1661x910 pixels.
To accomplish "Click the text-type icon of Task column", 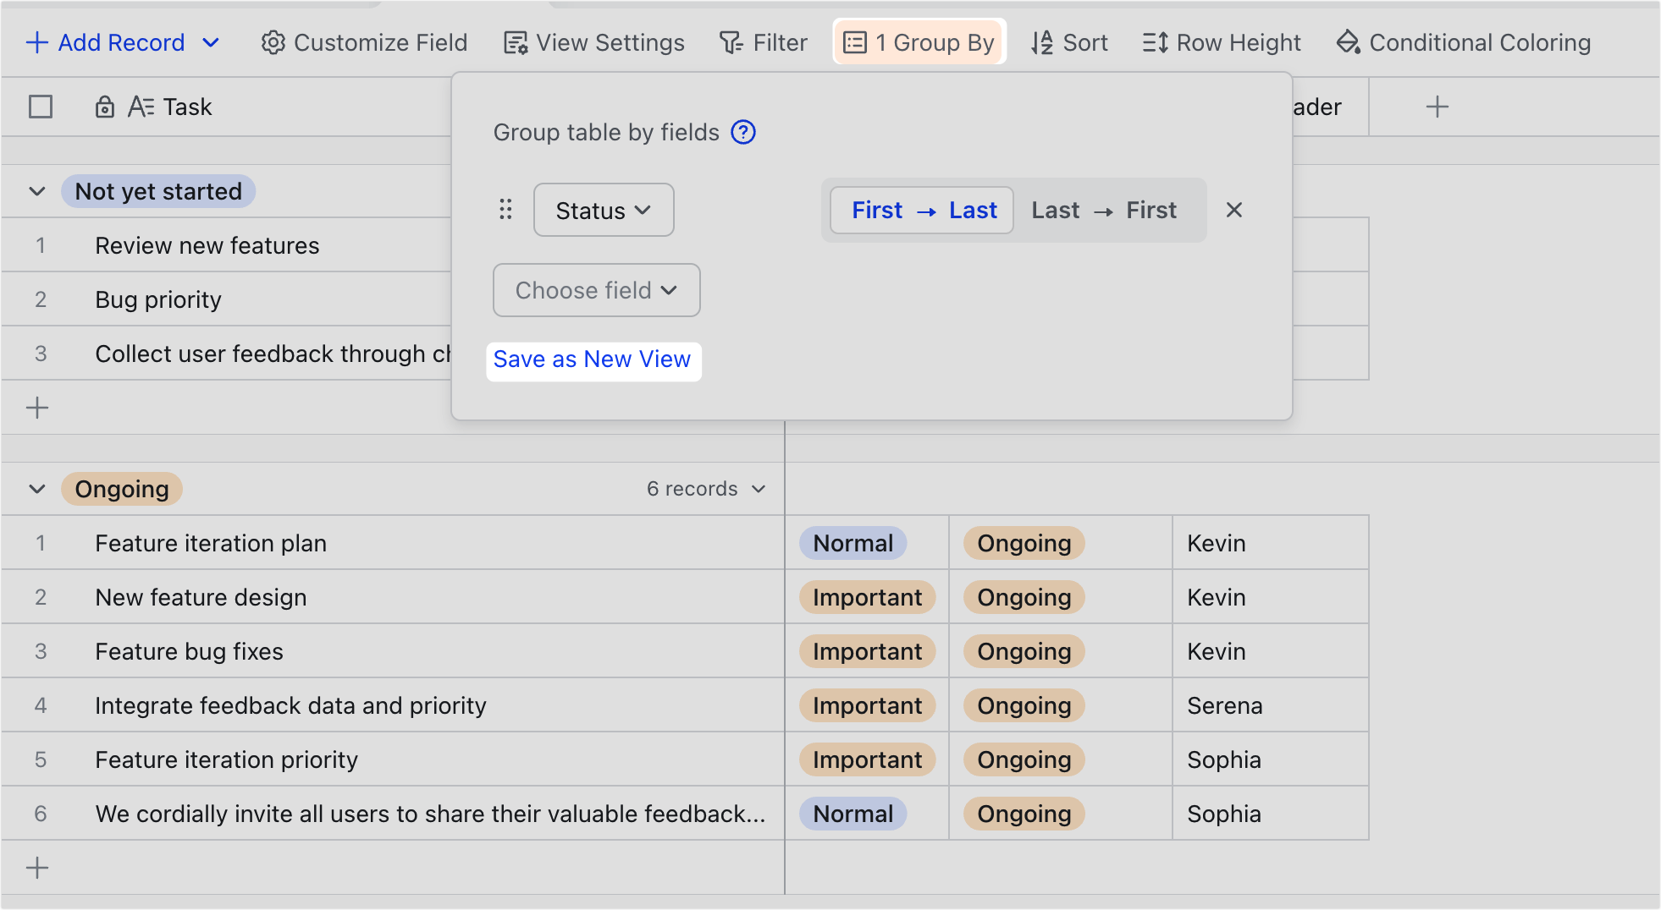I will [141, 107].
